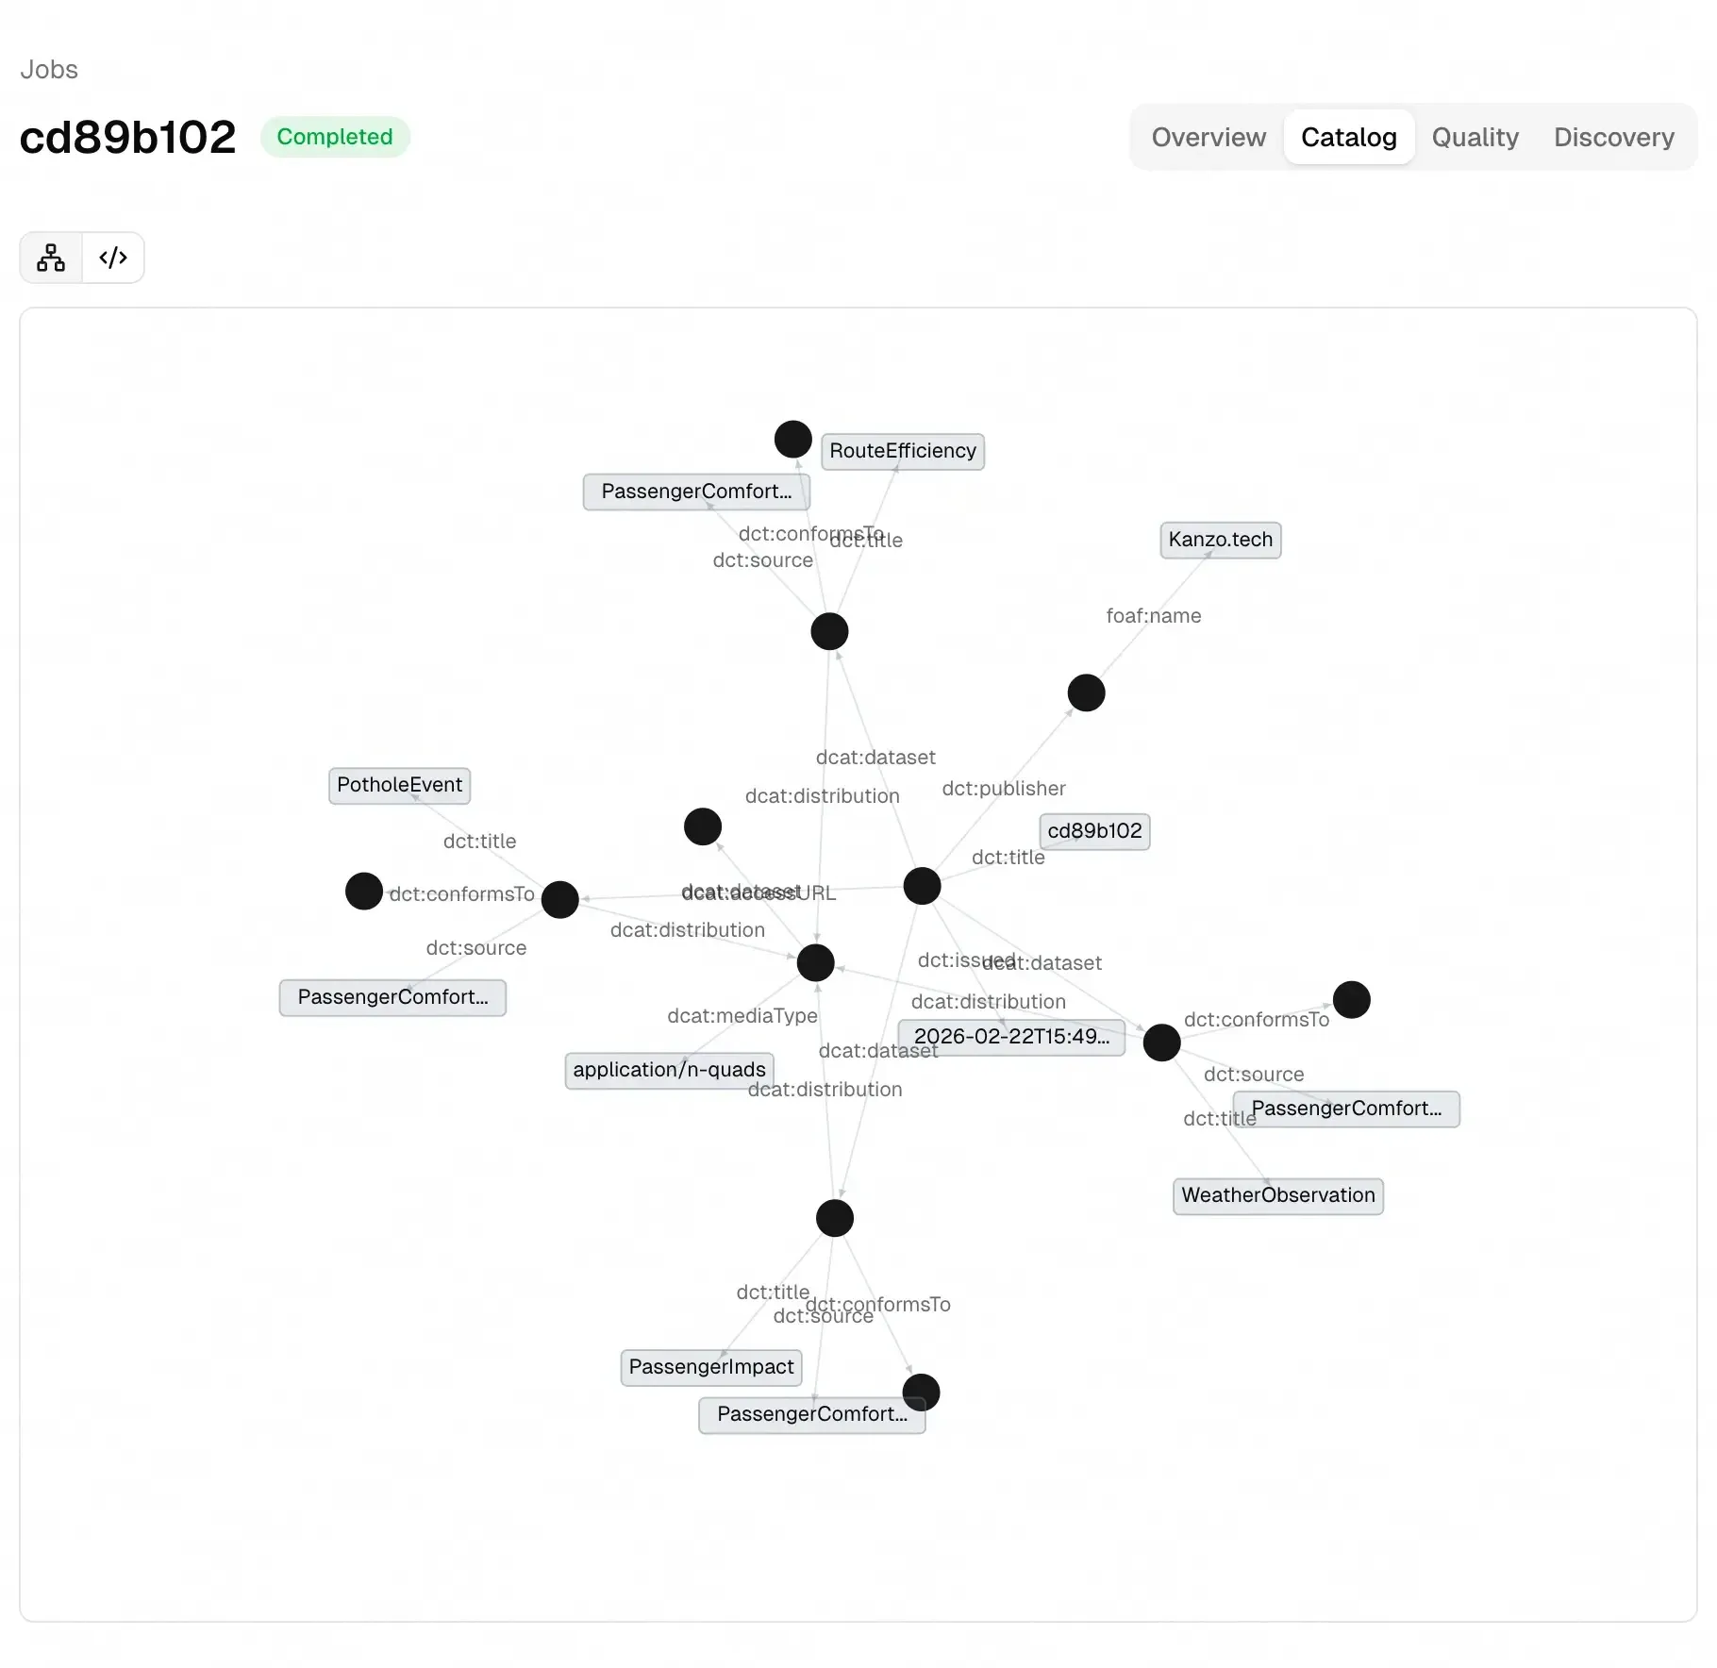The image size is (1717, 1668).
Task: Select the application/n-quads media type node
Action: click(x=668, y=1070)
